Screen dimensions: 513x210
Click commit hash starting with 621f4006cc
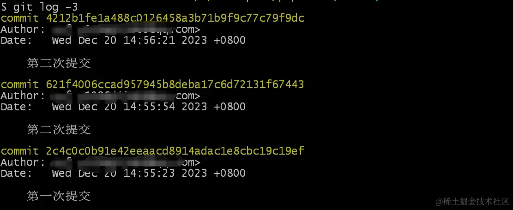click(175, 84)
